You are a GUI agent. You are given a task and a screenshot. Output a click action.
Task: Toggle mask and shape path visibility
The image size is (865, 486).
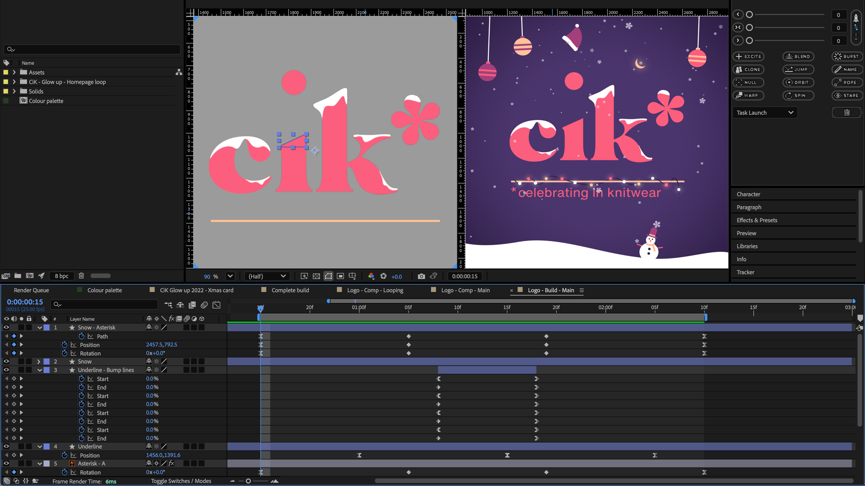[328, 276]
